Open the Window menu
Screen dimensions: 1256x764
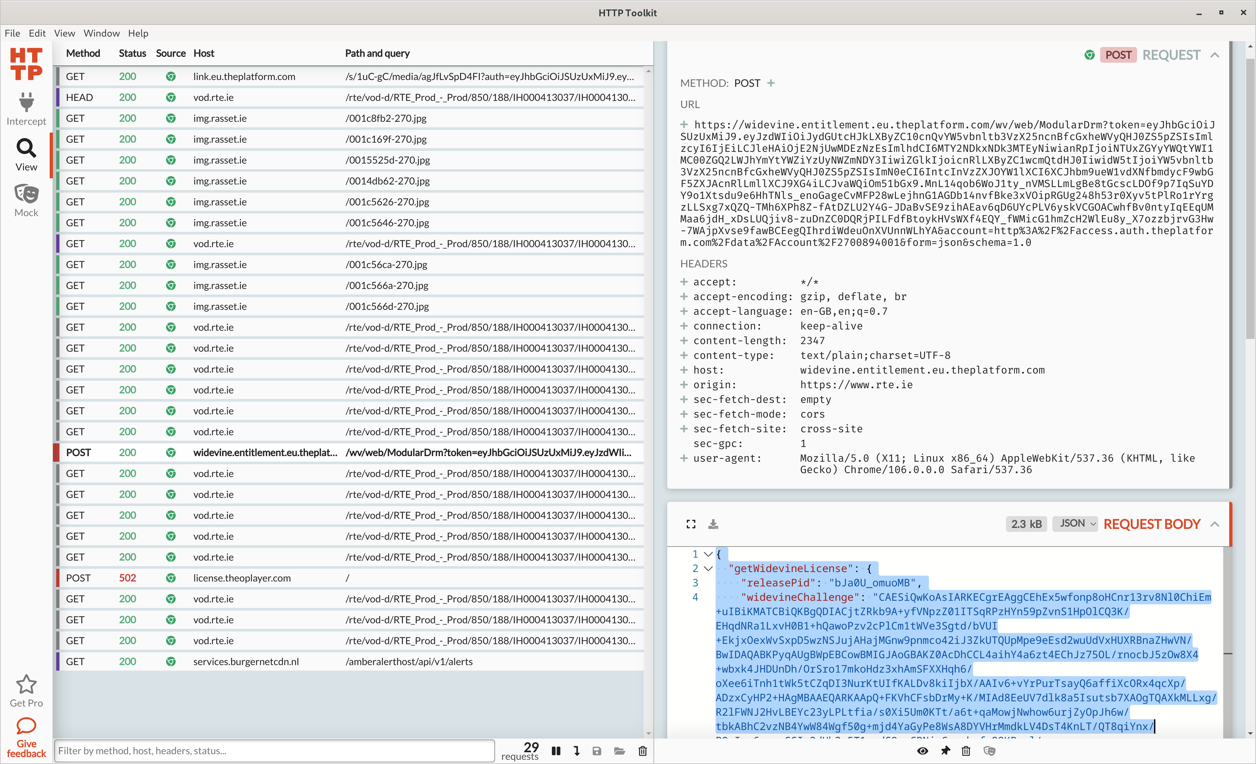101,33
